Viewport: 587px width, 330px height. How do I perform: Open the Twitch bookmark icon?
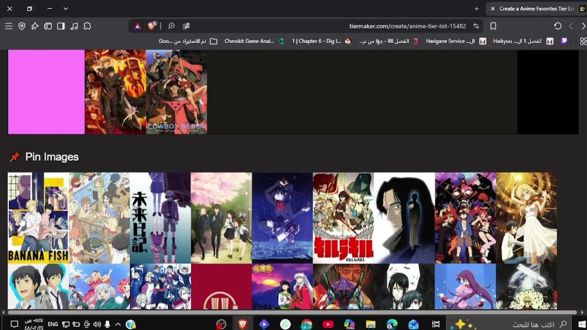564,41
